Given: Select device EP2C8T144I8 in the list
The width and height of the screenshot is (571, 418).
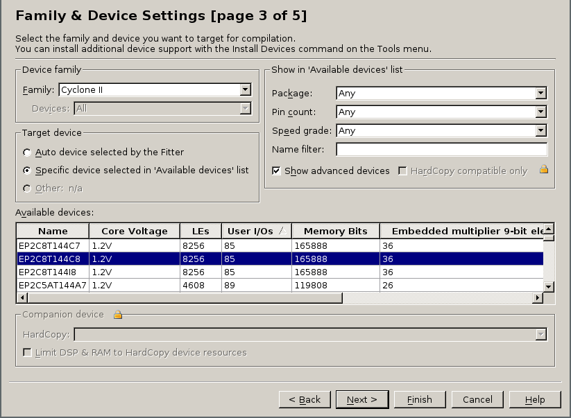Looking at the screenshot, I should click(280, 272).
